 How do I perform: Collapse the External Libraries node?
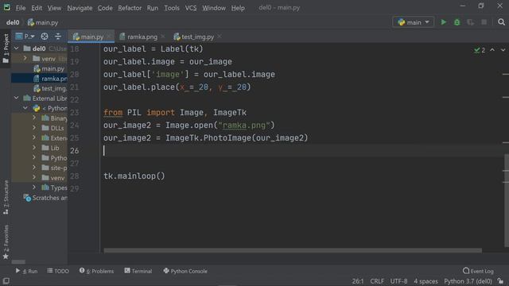point(16,98)
